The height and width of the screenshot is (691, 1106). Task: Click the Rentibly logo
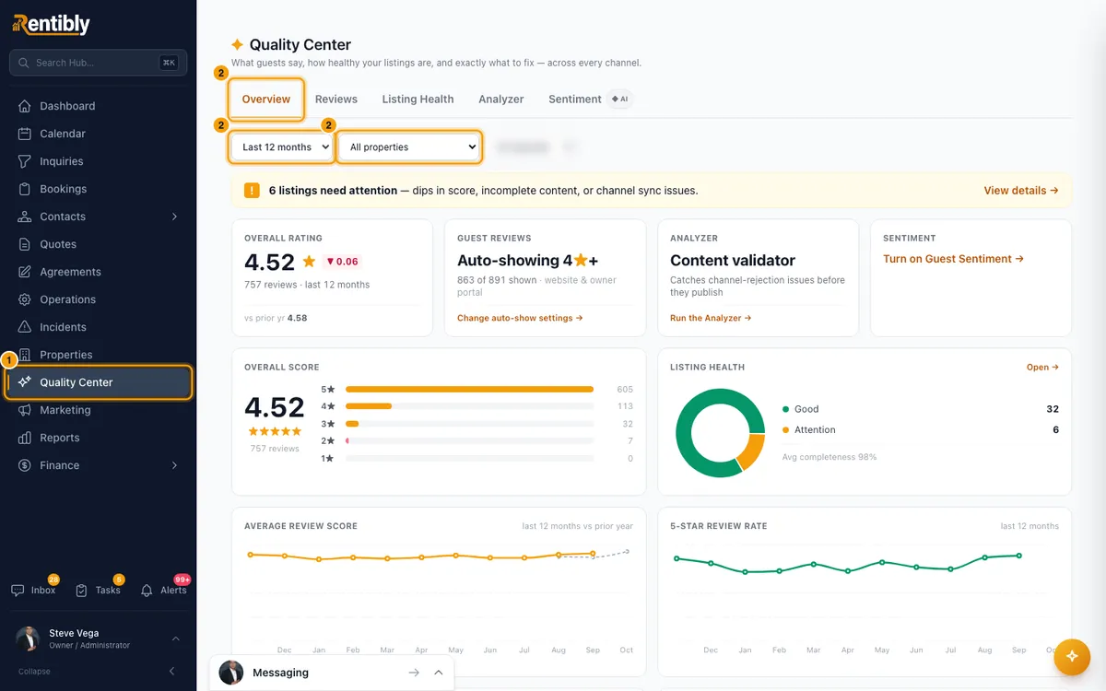(x=51, y=25)
